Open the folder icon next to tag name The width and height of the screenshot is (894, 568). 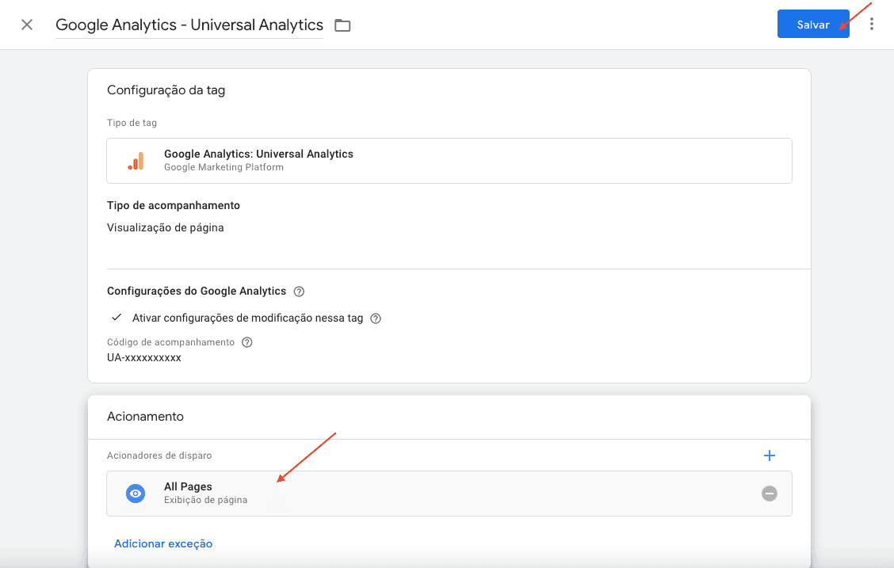pyautogui.click(x=342, y=25)
